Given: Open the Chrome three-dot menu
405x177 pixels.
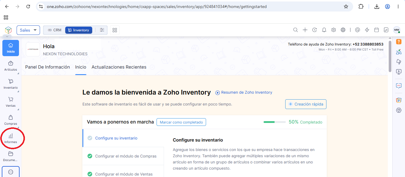Looking at the screenshot, I should tap(398, 7).
